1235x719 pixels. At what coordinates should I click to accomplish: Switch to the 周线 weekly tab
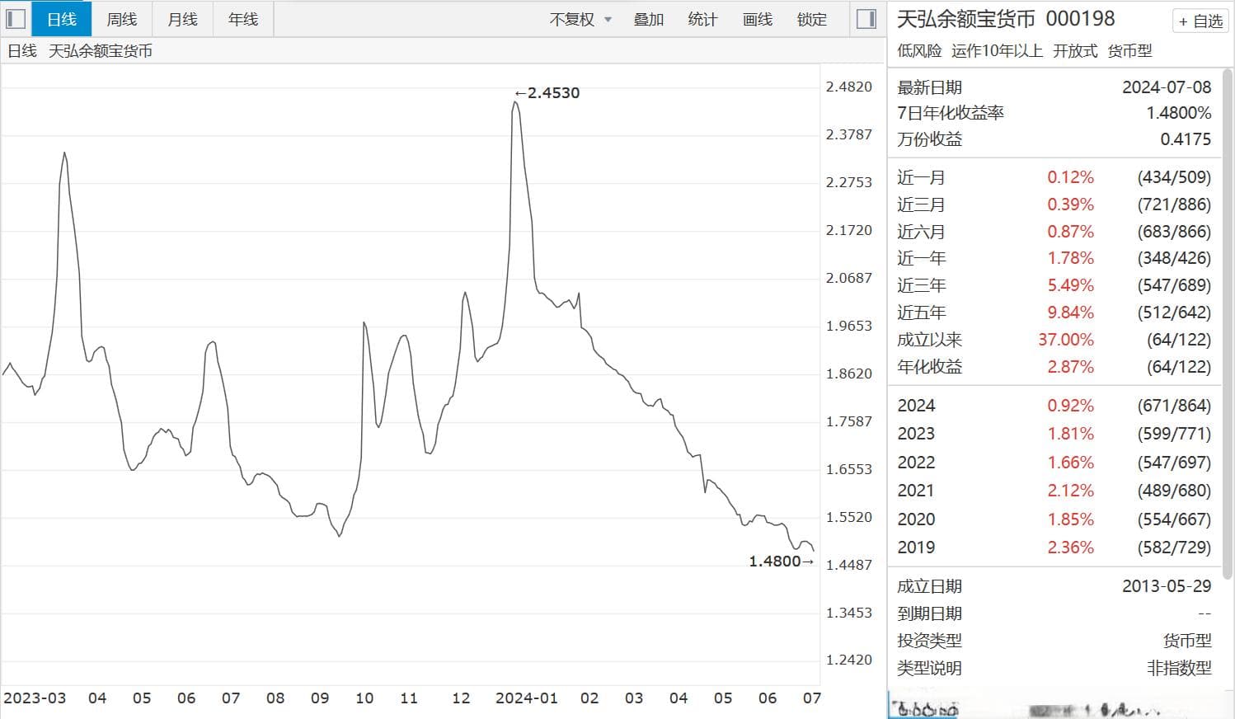(122, 19)
